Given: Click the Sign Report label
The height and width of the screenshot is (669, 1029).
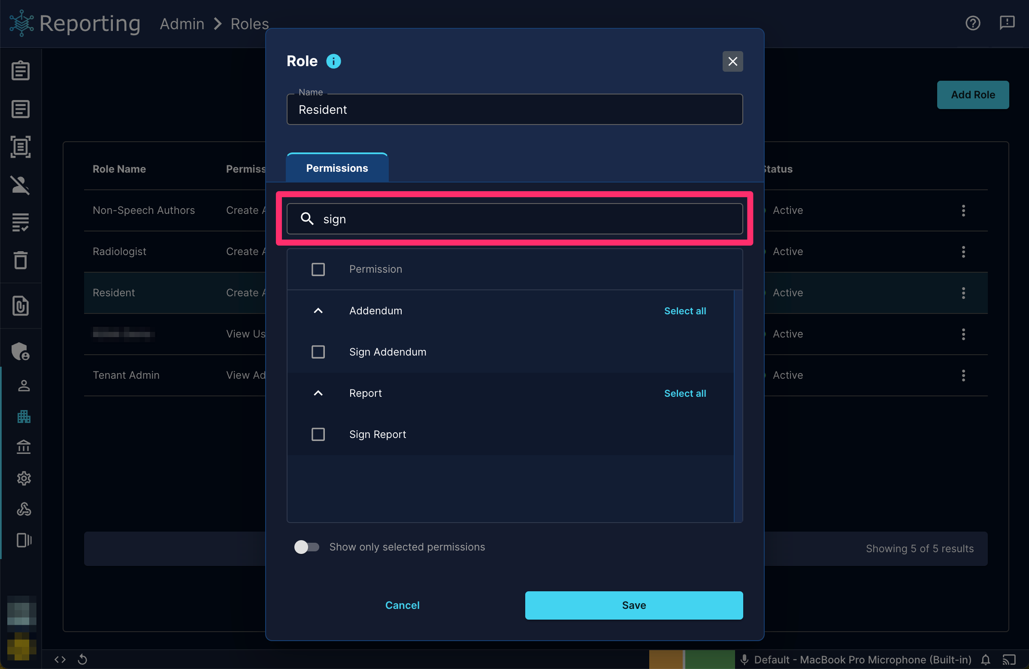Looking at the screenshot, I should click(x=378, y=434).
